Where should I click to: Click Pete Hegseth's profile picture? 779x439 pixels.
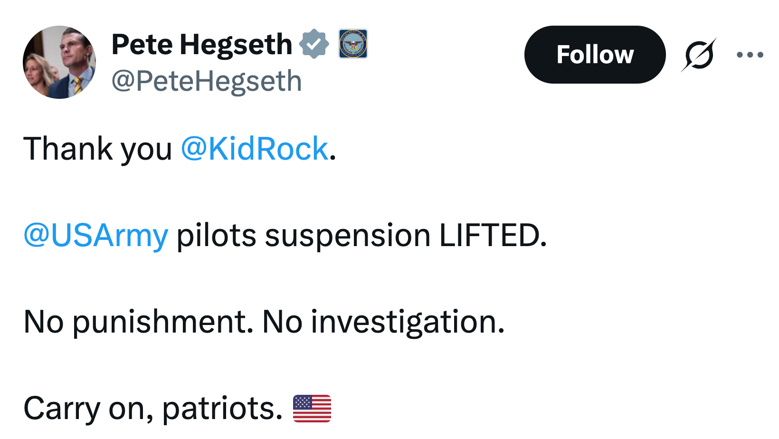pos(59,62)
